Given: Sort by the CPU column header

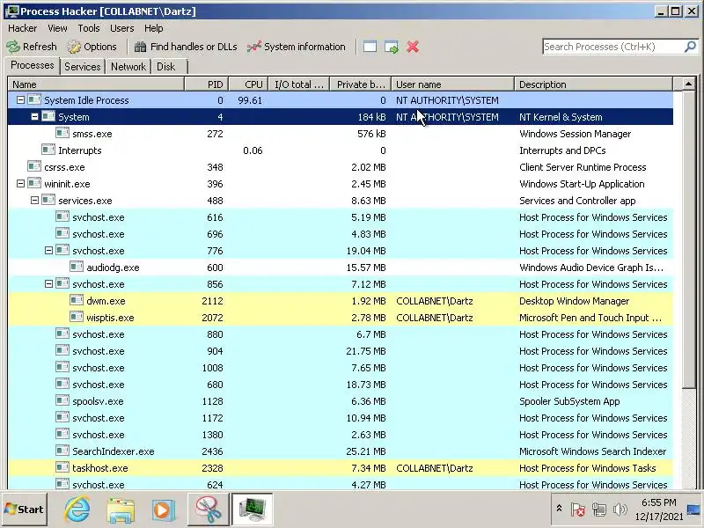Looking at the screenshot, I should click(x=249, y=84).
